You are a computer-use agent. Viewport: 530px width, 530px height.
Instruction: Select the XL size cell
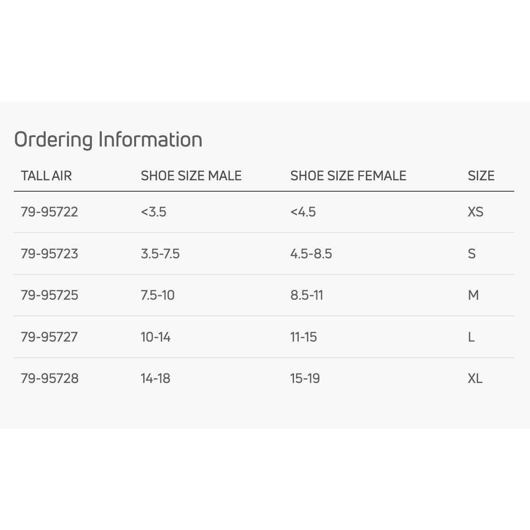[x=475, y=379]
